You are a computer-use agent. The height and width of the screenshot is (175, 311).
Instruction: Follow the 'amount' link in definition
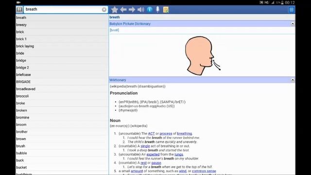coord(137,171)
